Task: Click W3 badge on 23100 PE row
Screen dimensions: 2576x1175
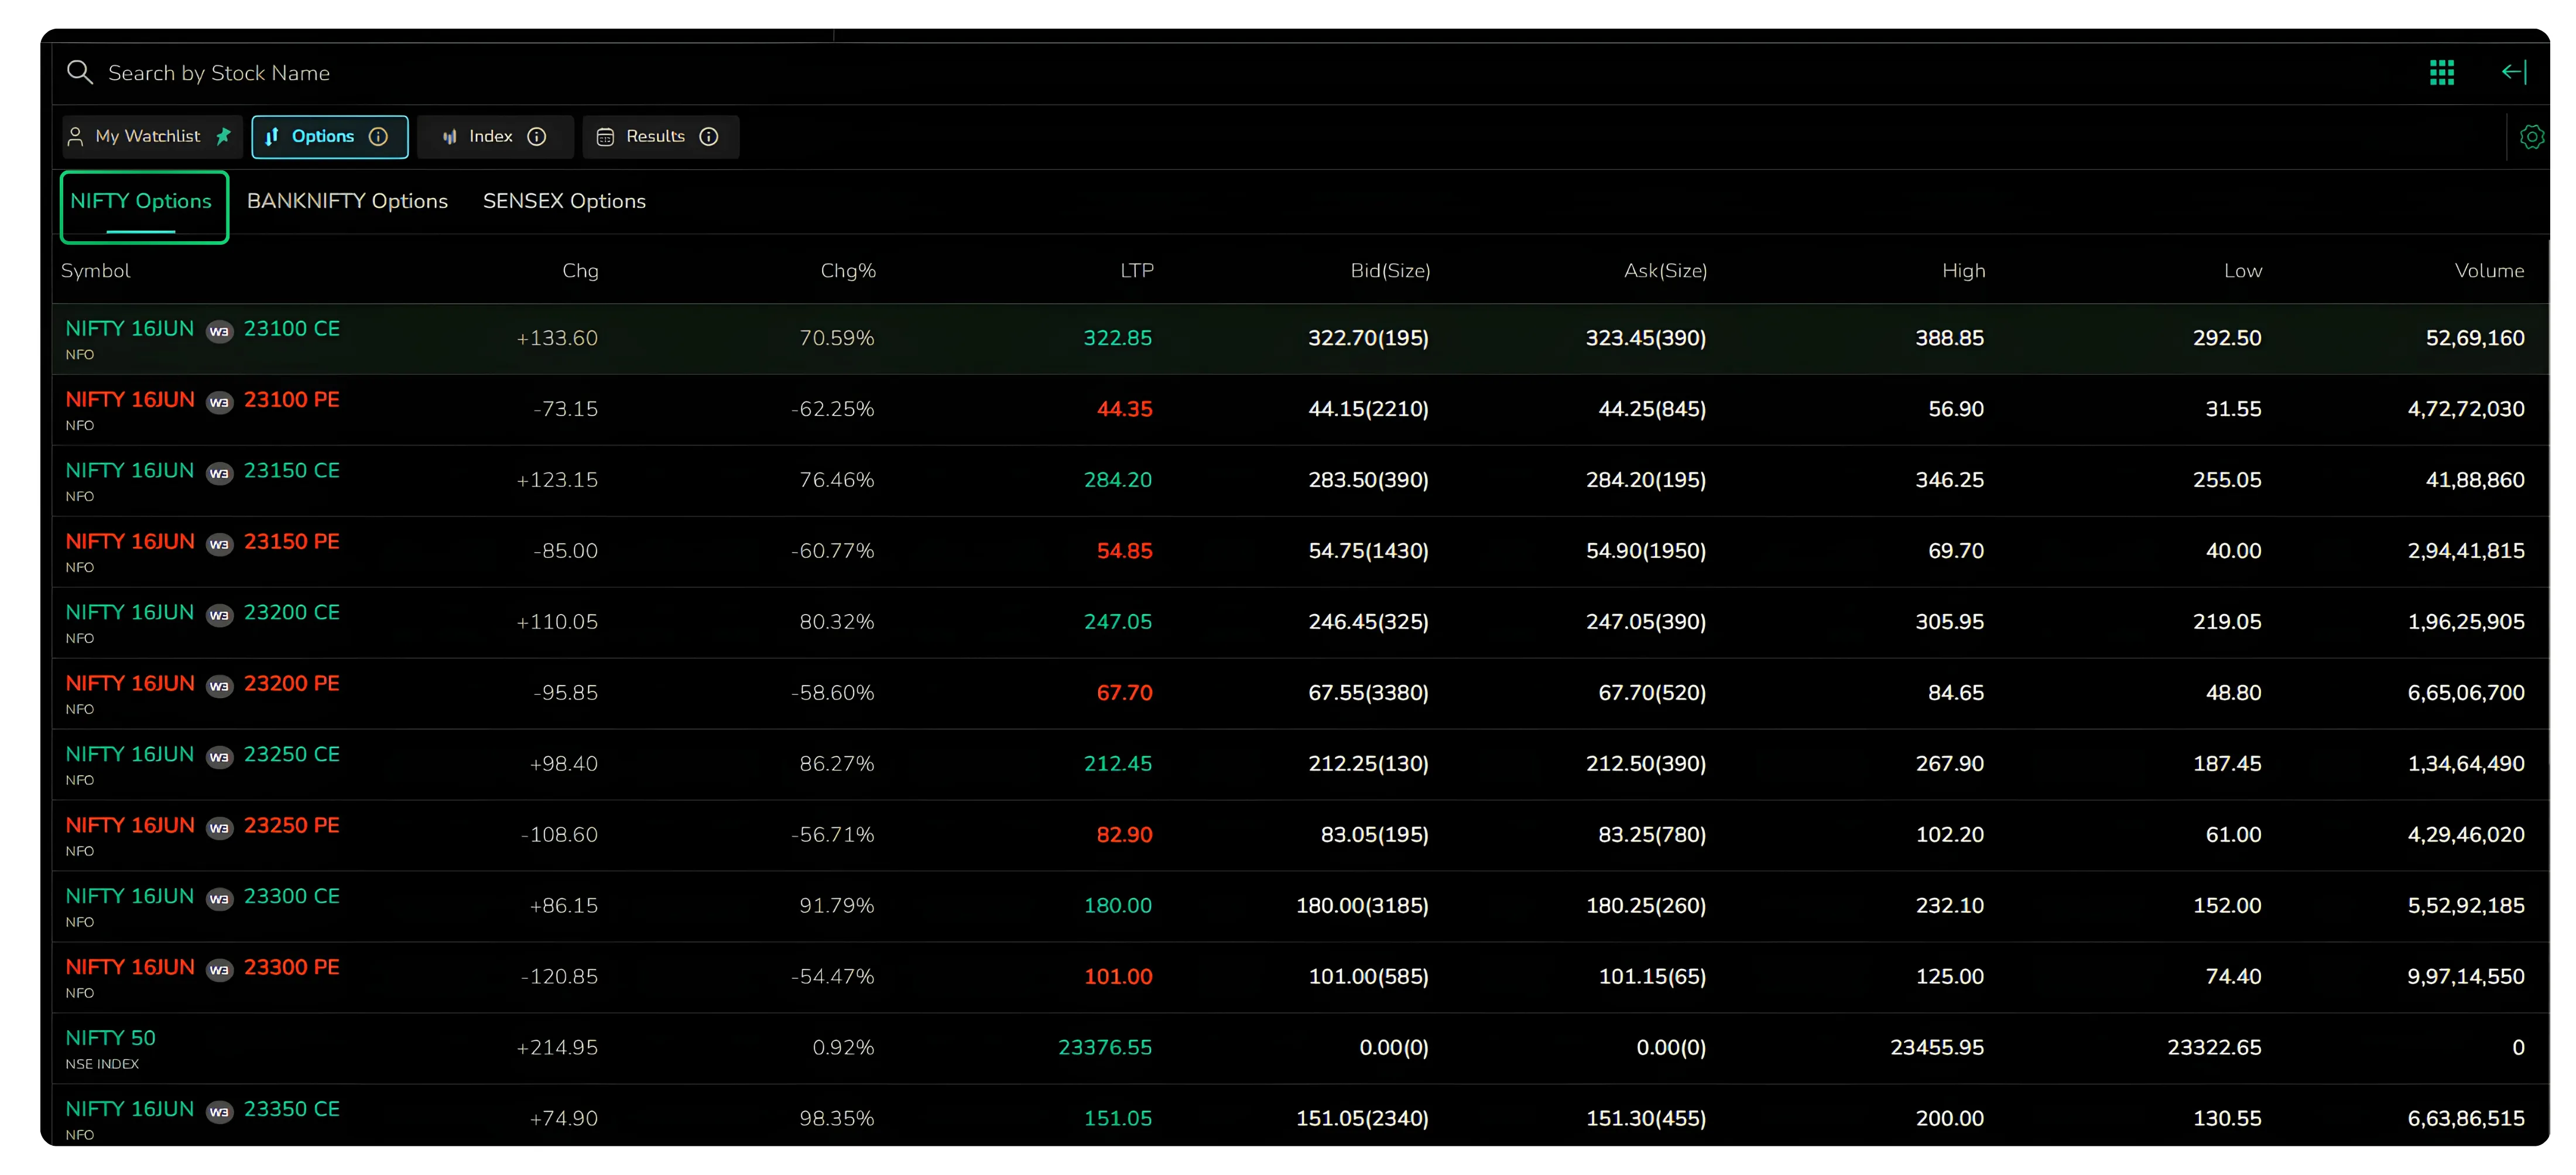Action: pyautogui.click(x=219, y=402)
